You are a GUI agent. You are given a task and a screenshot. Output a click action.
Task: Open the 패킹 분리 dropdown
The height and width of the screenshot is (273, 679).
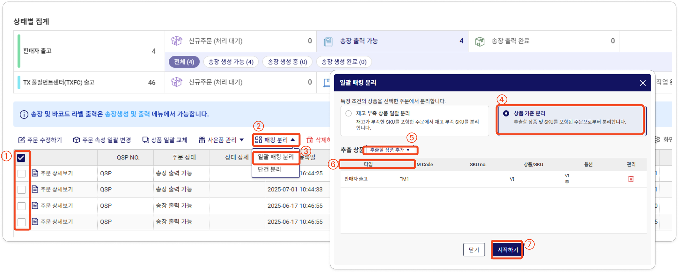(276, 140)
